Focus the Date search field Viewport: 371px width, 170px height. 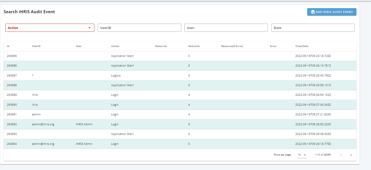click(313, 28)
